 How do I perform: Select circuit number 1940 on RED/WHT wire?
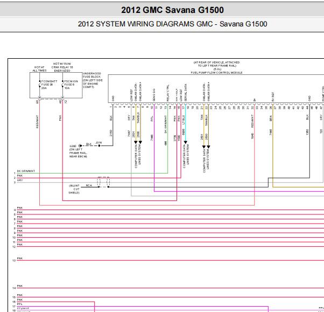point(252,136)
